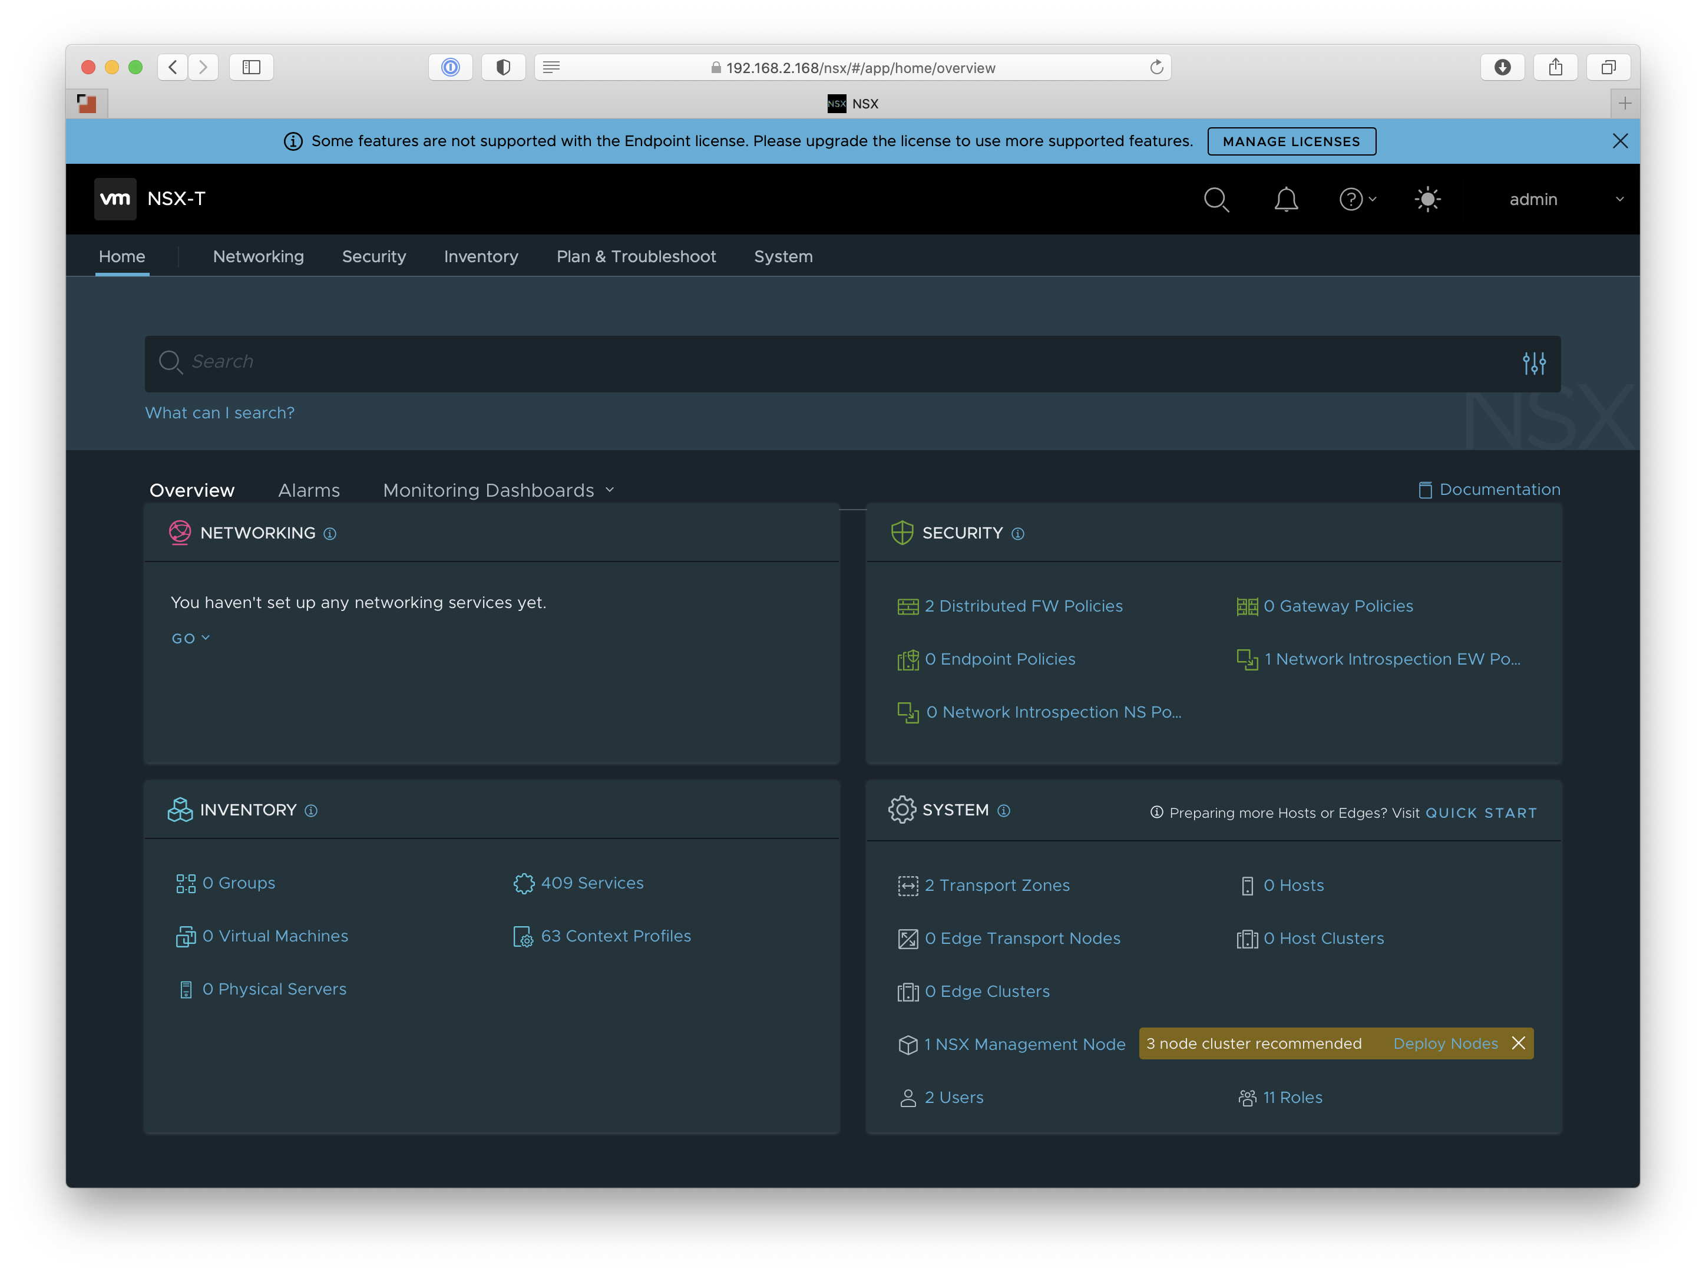Click the Endpoint Policies icon
Screen dimensions: 1706x1275
tap(908, 660)
